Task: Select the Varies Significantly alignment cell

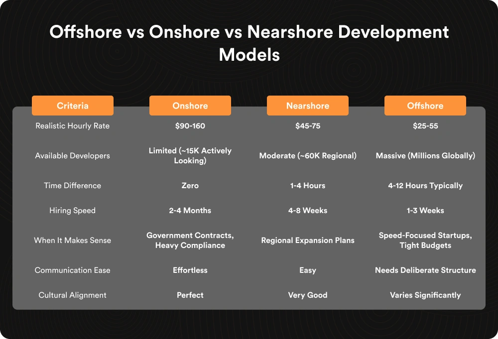Action: 425,295
